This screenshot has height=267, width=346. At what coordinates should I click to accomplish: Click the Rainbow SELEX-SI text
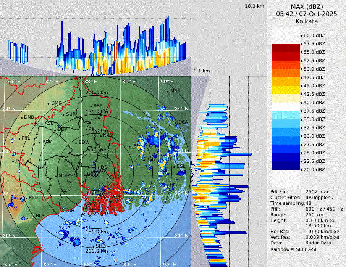coord(293,249)
